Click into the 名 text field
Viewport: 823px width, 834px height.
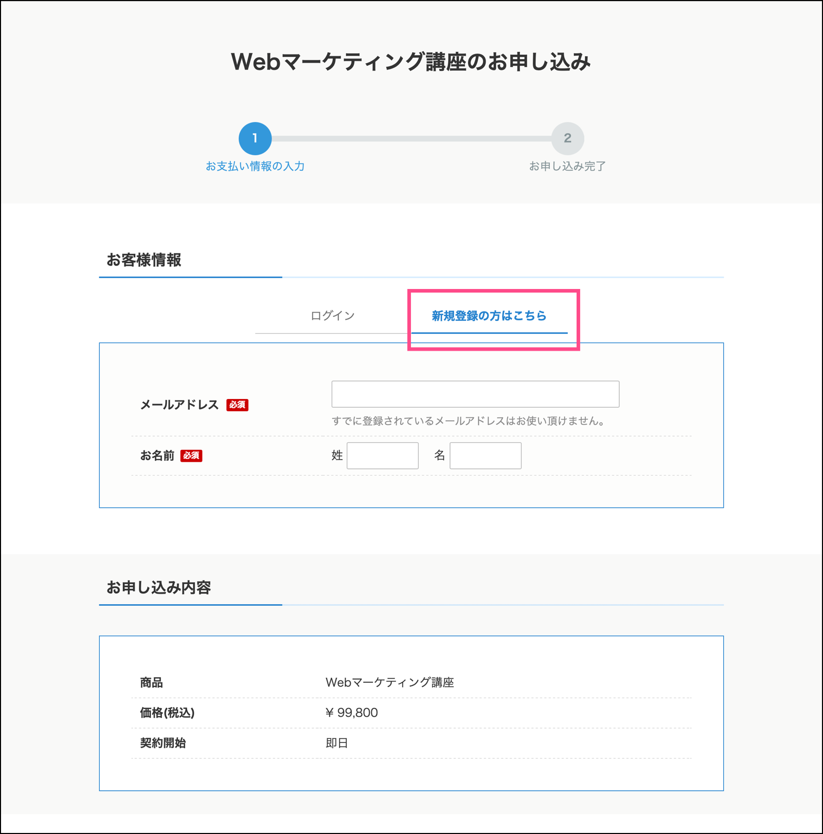pos(485,456)
